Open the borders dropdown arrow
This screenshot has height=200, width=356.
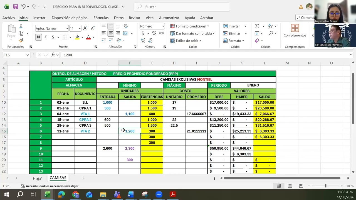(x=70, y=37)
